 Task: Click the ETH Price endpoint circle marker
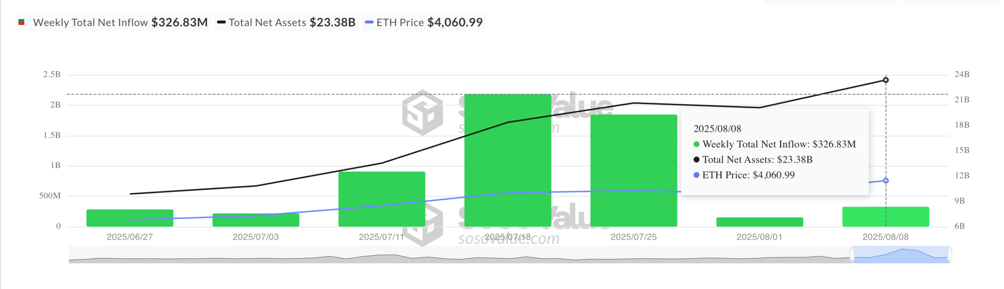click(x=886, y=181)
